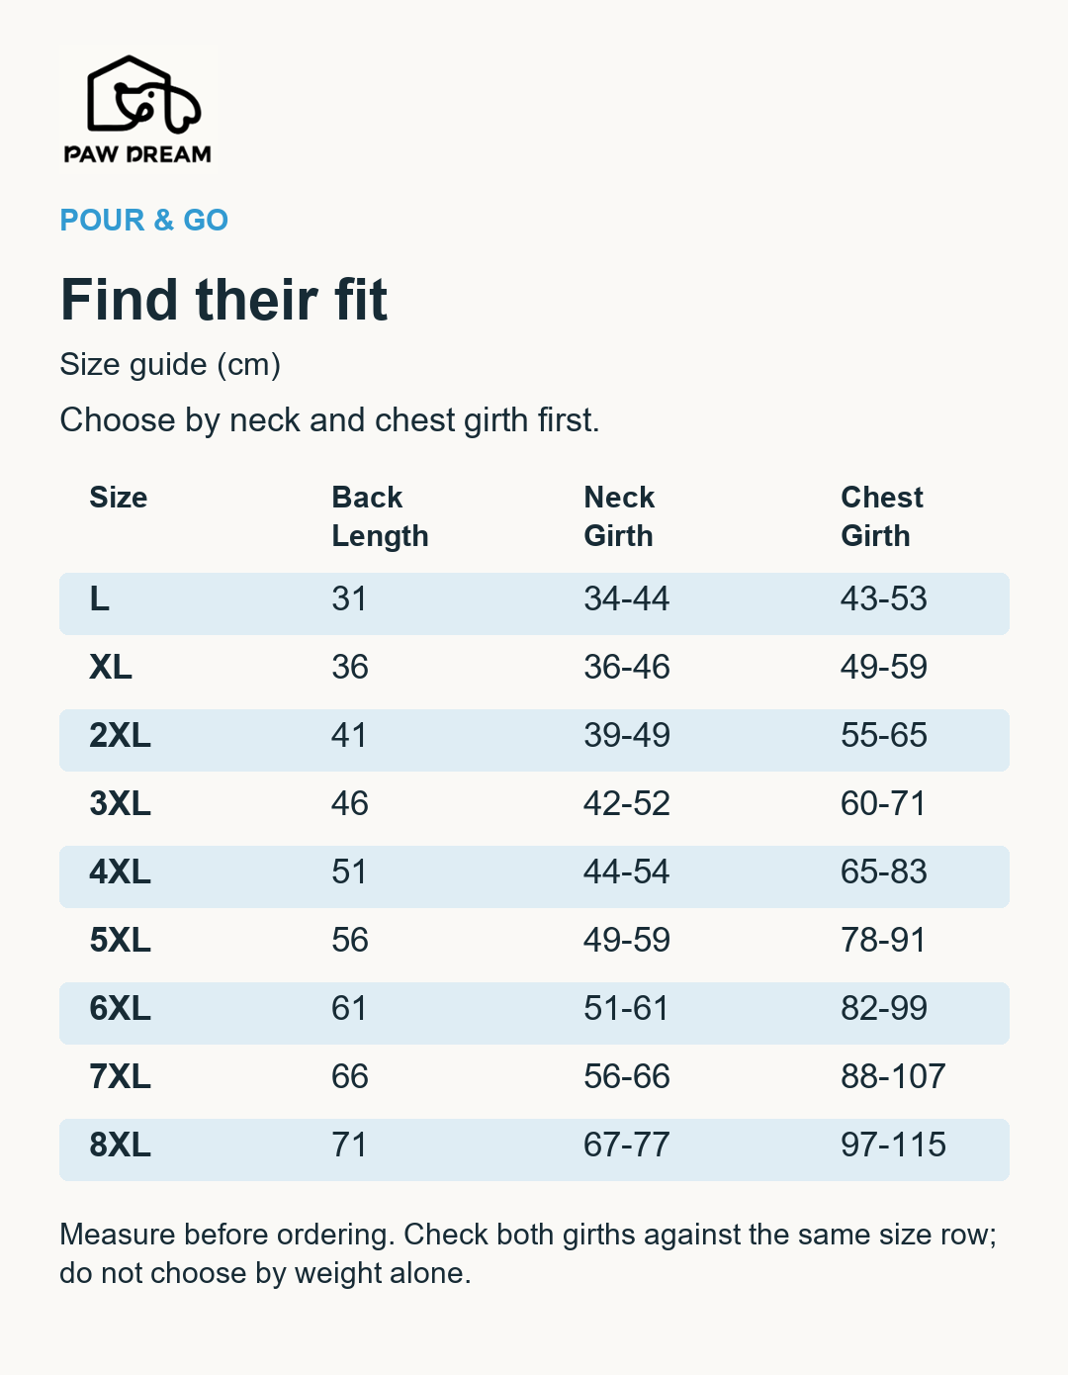Viewport: 1068px width, 1375px height.
Task: Click the 5XL neck girth 49-59
Action: pyautogui.click(x=627, y=941)
